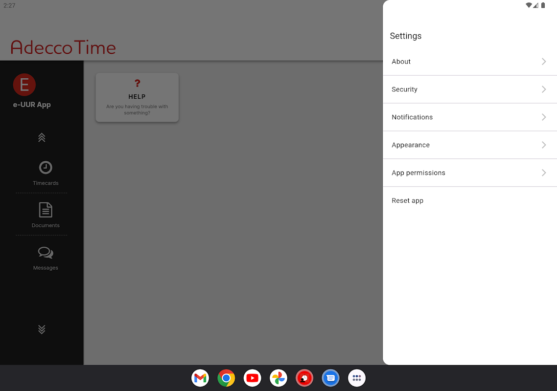Open Messages app from the dock

(331, 378)
